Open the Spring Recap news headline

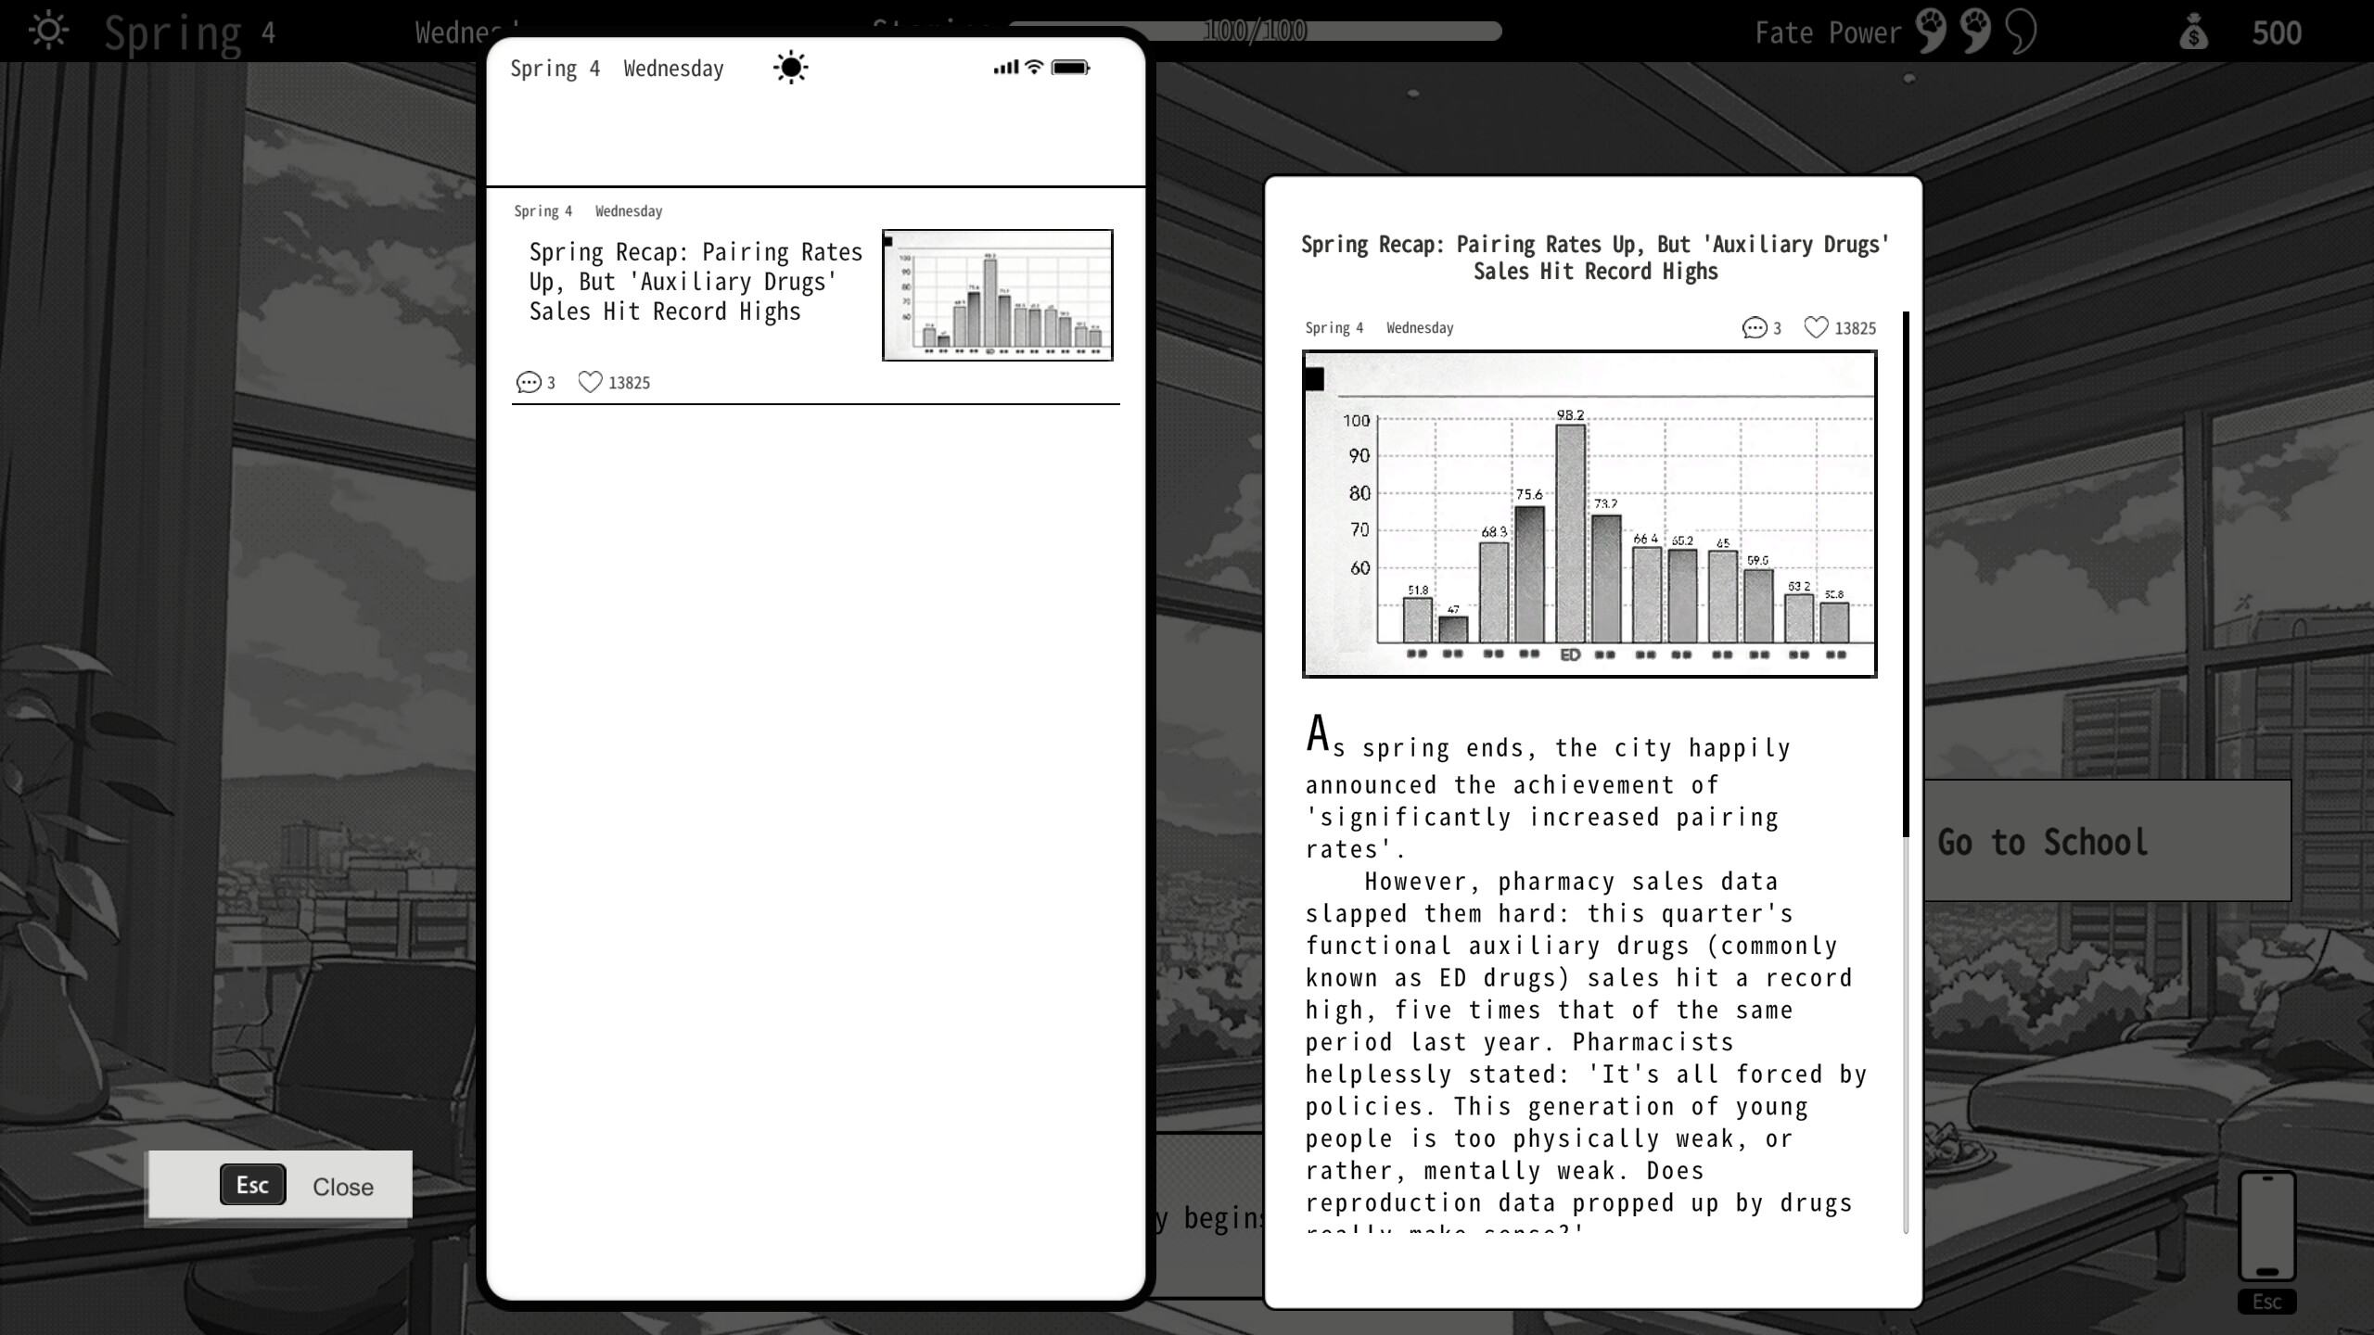coord(696,282)
